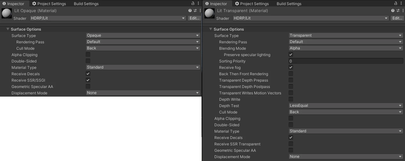Enable Alpha Clipping on Lit Transparent material
The width and height of the screenshot is (405, 161).
pos(291,118)
